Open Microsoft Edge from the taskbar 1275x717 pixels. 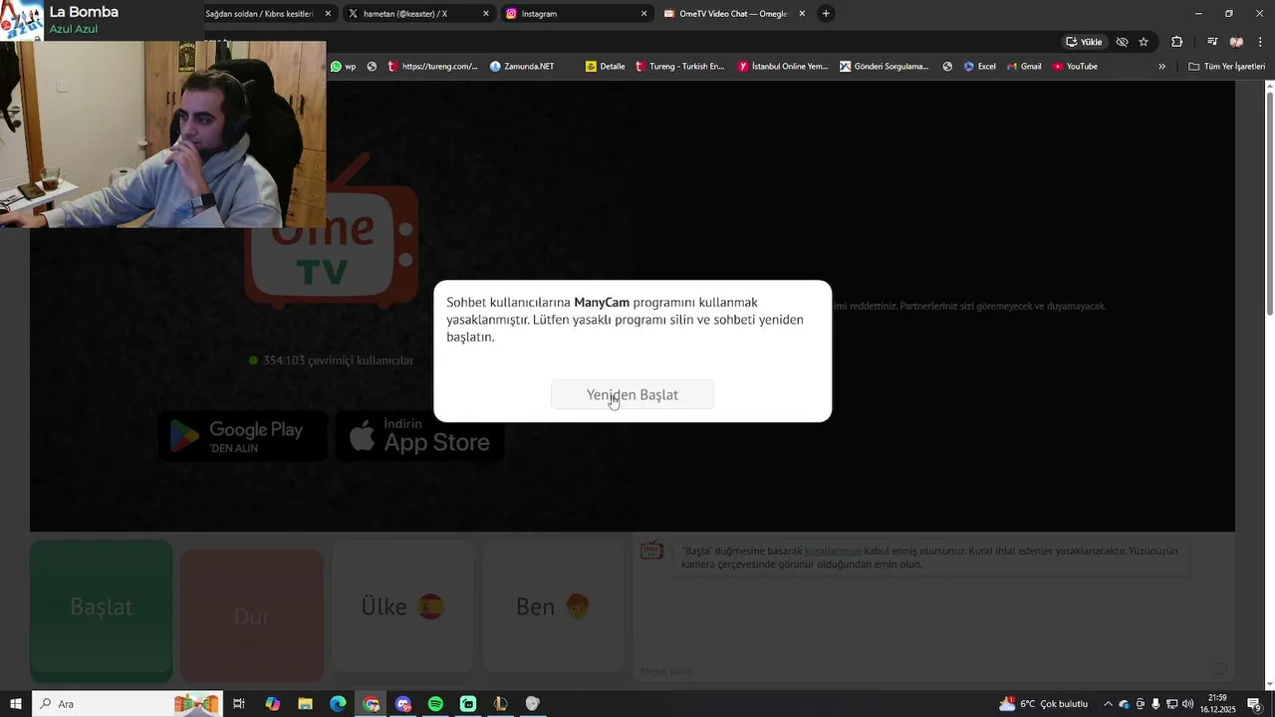tap(338, 704)
